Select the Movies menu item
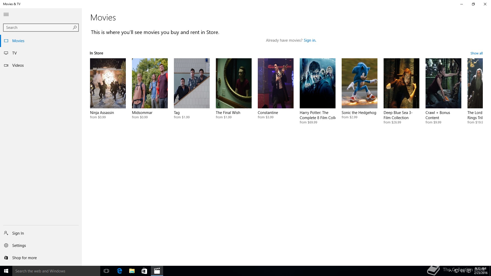This screenshot has height=276, width=491. (x=41, y=41)
